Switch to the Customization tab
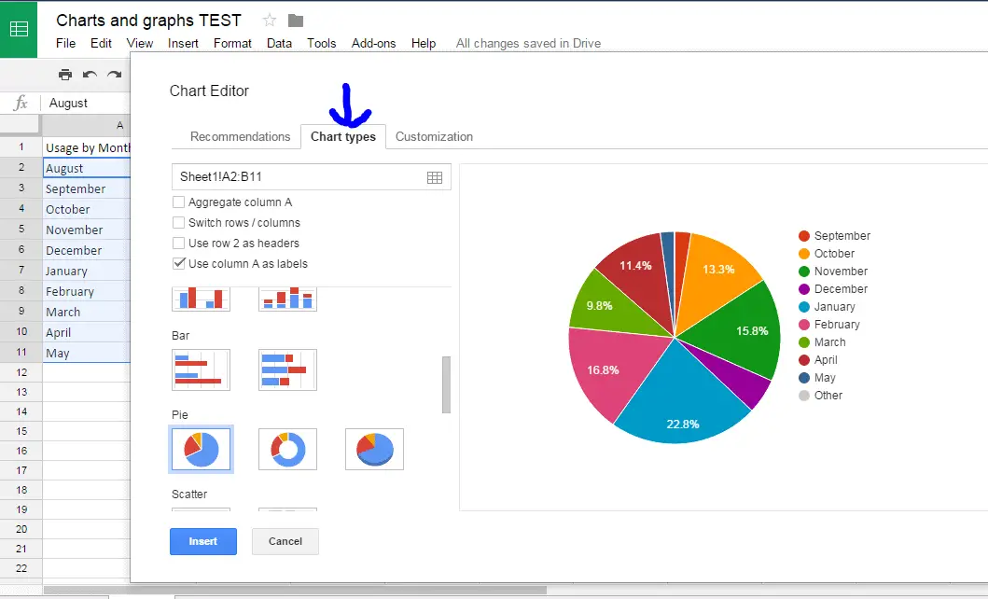 (x=434, y=136)
